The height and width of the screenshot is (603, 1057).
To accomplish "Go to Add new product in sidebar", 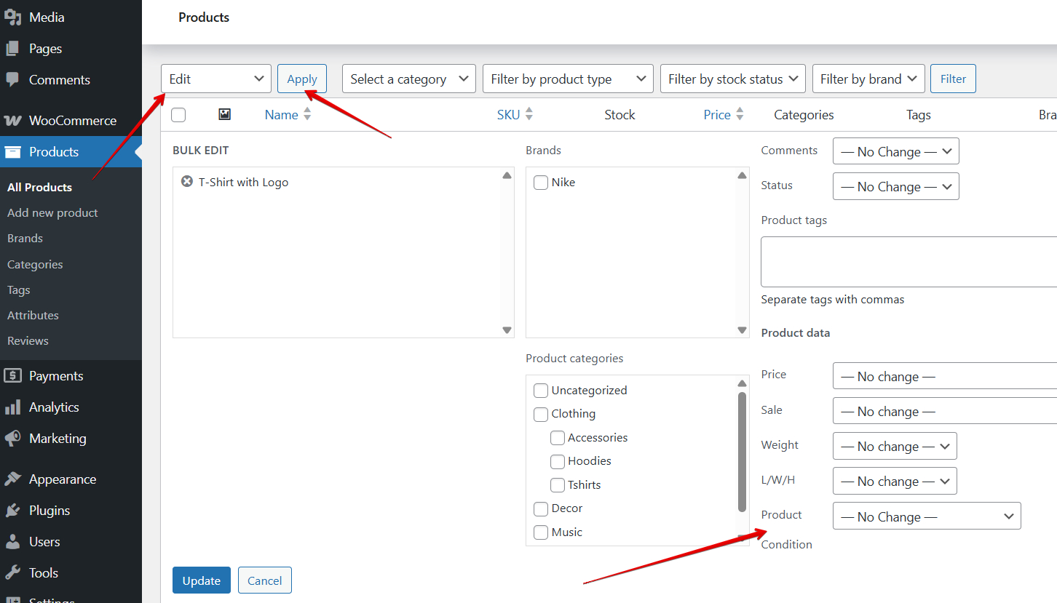I will 52,212.
